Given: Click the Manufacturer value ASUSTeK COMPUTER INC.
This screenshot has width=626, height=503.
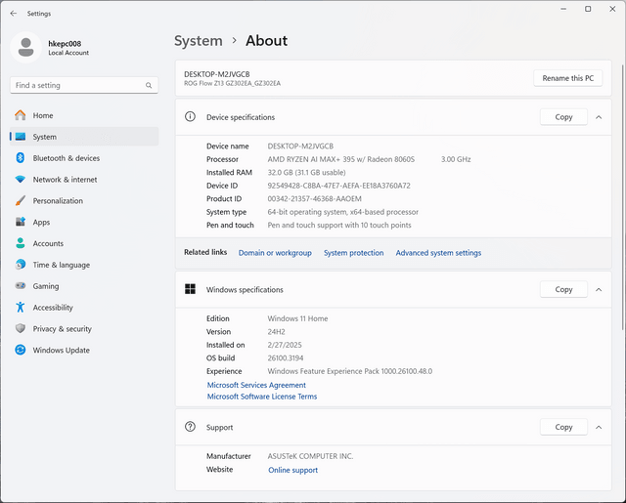Looking at the screenshot, I should [x=310, y=456].
